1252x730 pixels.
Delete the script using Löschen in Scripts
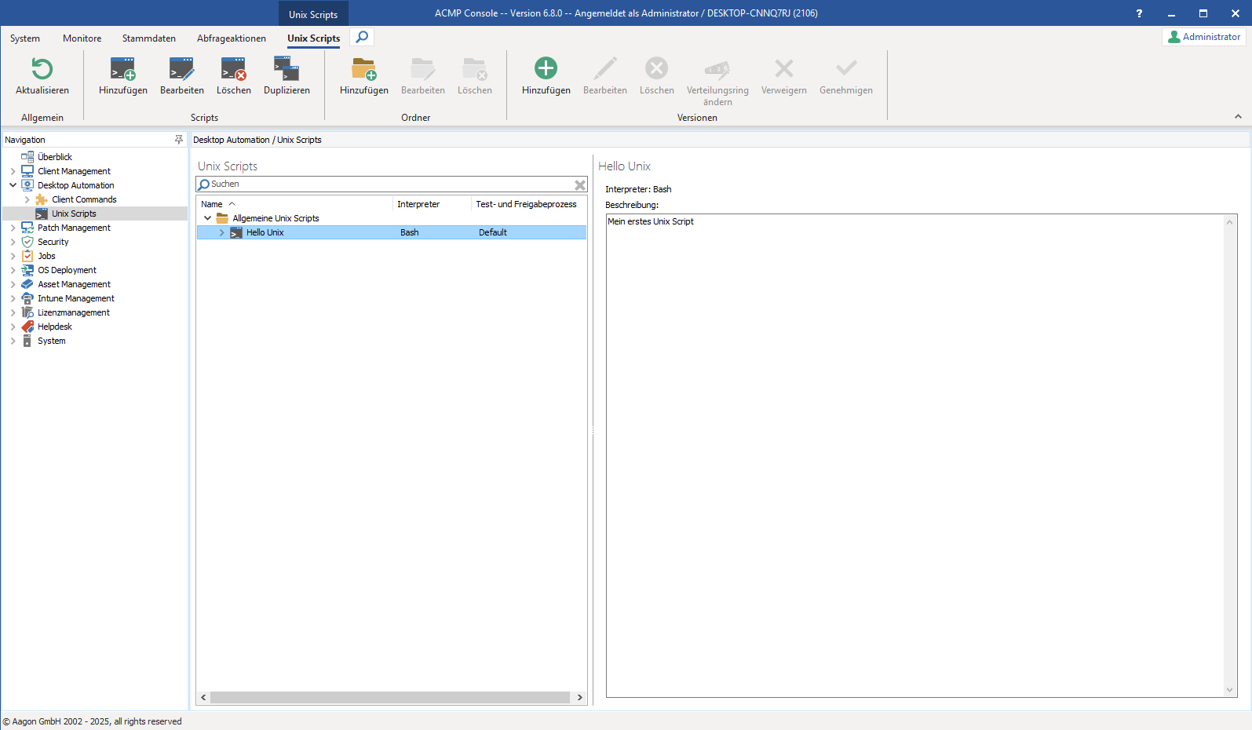tap(233, 70)
